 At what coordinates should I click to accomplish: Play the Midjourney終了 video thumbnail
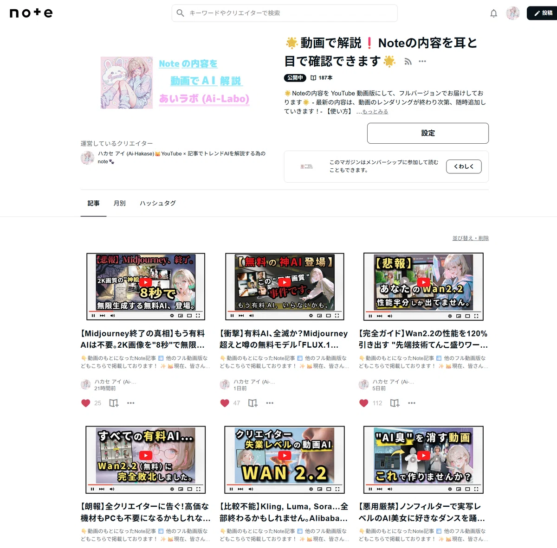tap(146, 287)
